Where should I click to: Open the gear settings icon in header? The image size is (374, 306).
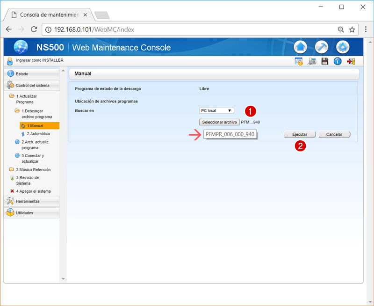(343, 47)
